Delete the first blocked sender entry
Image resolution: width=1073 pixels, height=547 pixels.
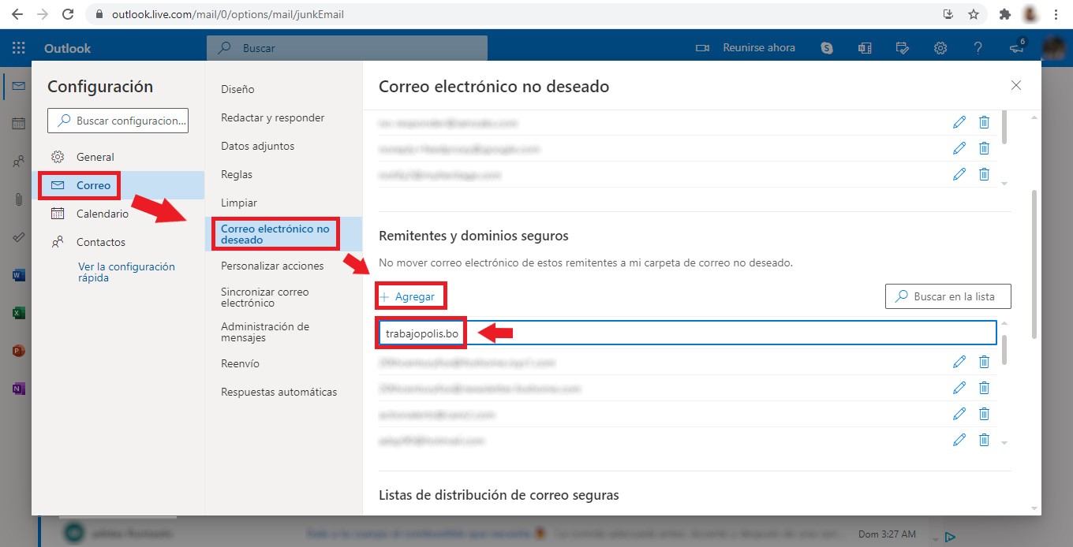(984, 122)
